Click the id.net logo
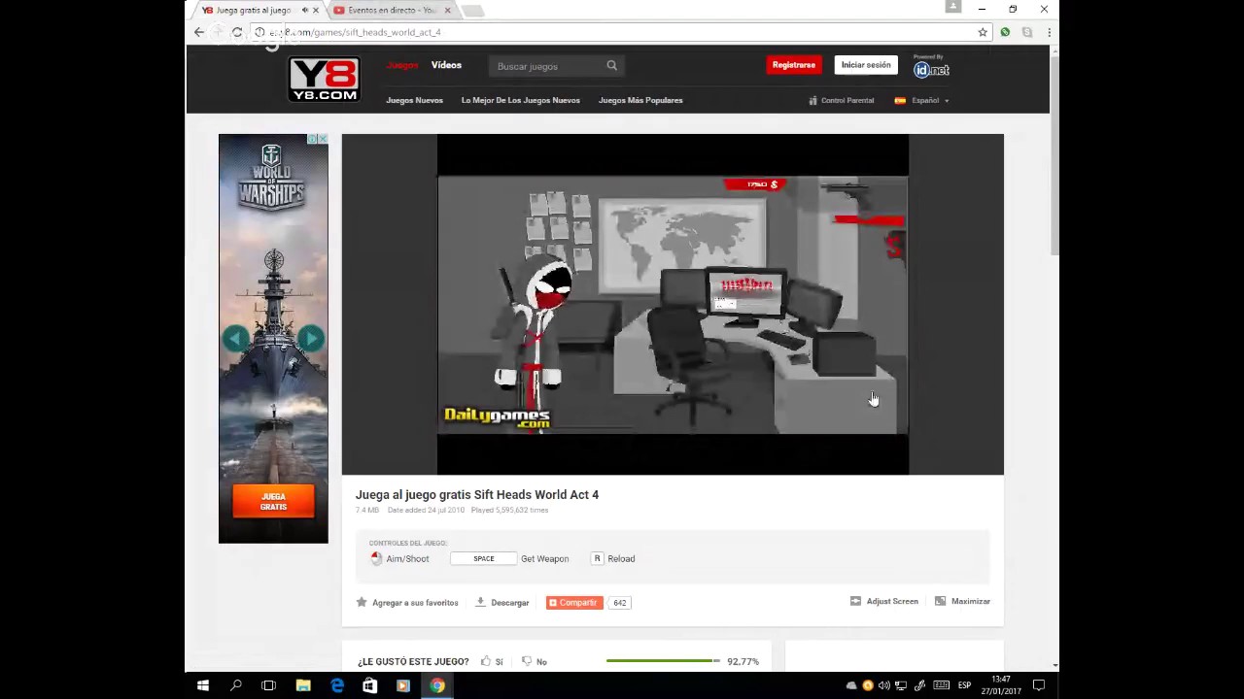The image size is (1244, 699). [931, 68]
